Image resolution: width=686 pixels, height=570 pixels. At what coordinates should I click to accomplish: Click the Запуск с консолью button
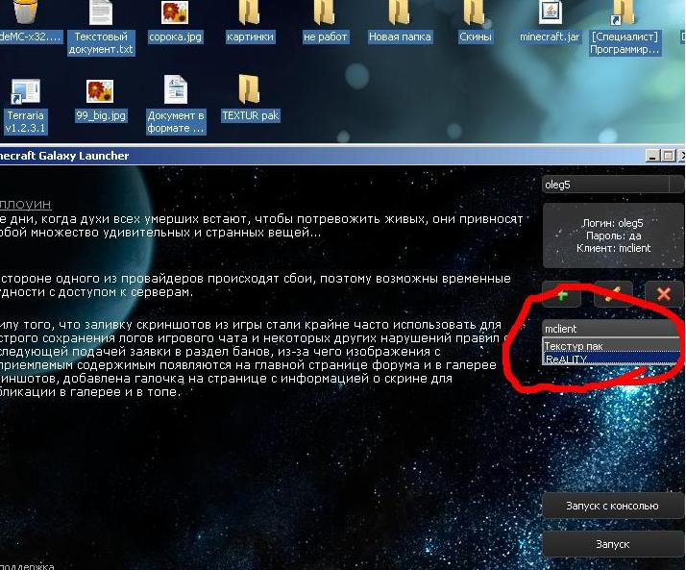pos(613,507)
